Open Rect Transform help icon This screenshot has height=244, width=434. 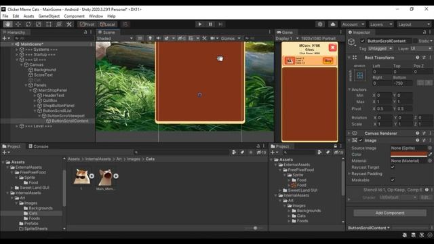click(418, 58)
